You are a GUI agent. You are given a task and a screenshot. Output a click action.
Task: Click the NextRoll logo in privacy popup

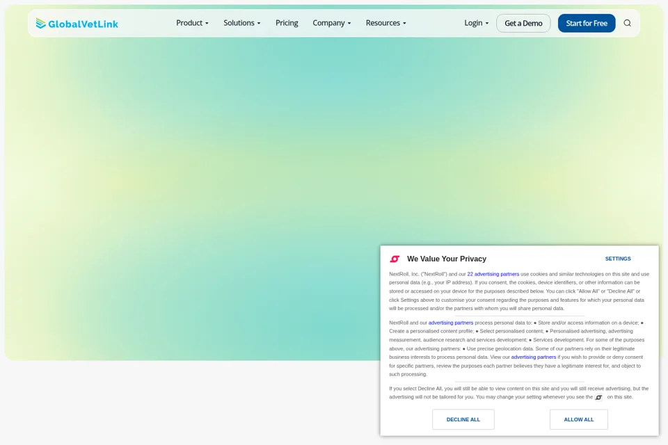(x=395, y=259)
